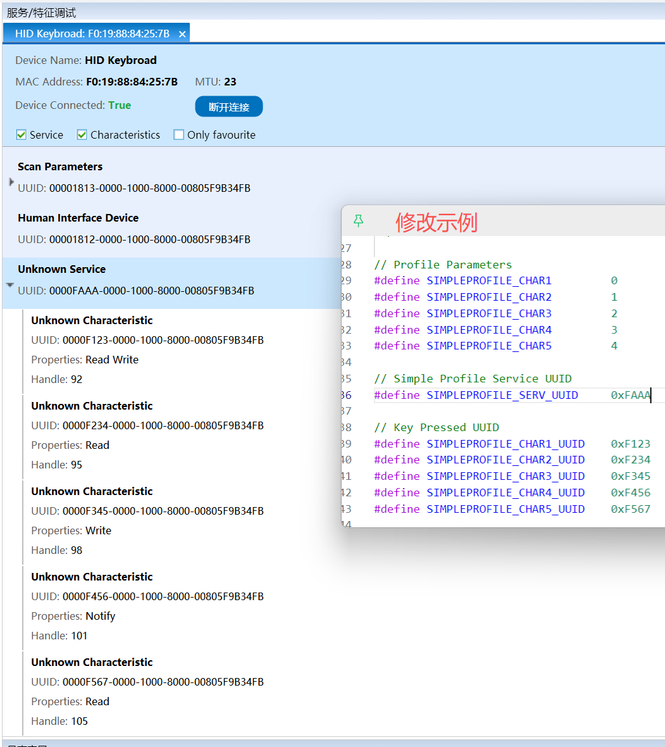Viewport: 665px width, 747px height.
Task: Click the 修改示例 heading in popup
Action: [437, 222]
